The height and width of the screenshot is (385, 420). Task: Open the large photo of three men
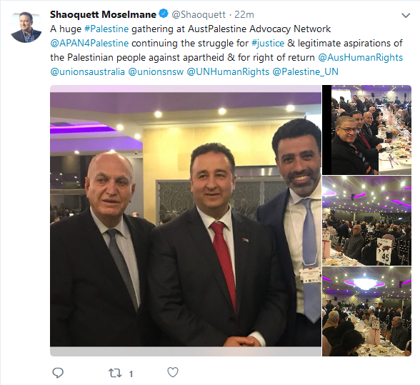coord(186,221)
